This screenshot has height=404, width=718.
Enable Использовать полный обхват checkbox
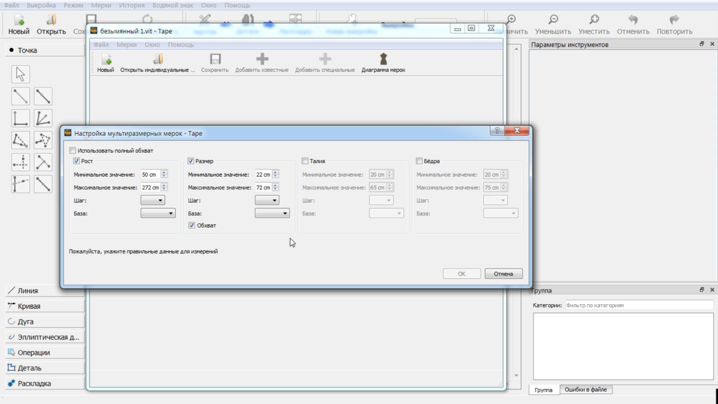[x=73, y=150]
